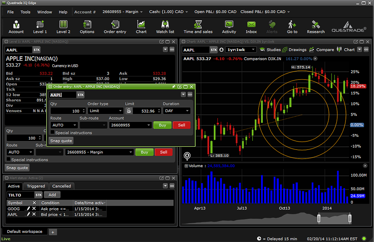Add a new workspace tab

pos(53,232)
